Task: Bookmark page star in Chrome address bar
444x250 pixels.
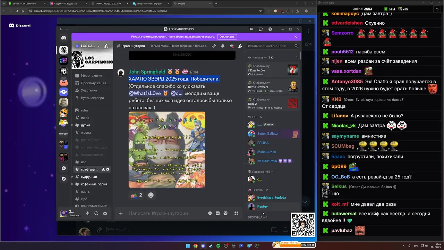Action: click(x=261, y=11)
